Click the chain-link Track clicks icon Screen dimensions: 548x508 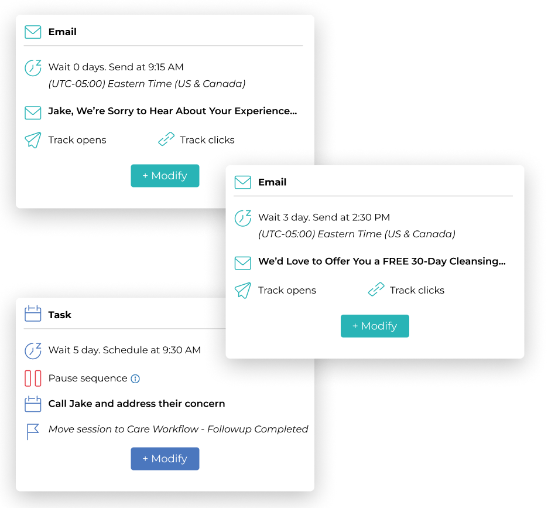pos(166,139)
